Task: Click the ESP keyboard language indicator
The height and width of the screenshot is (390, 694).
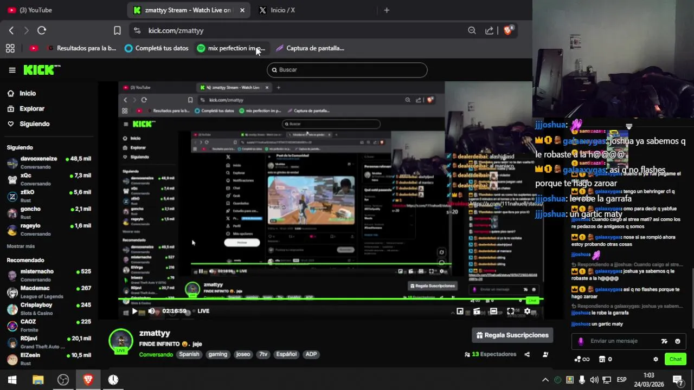Action: pos(621,380)
